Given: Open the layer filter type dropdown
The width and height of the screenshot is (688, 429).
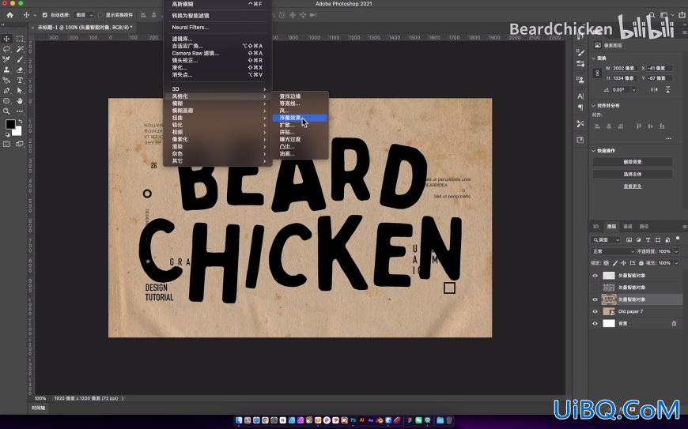Looking at the screenshot, I should 606,239.
